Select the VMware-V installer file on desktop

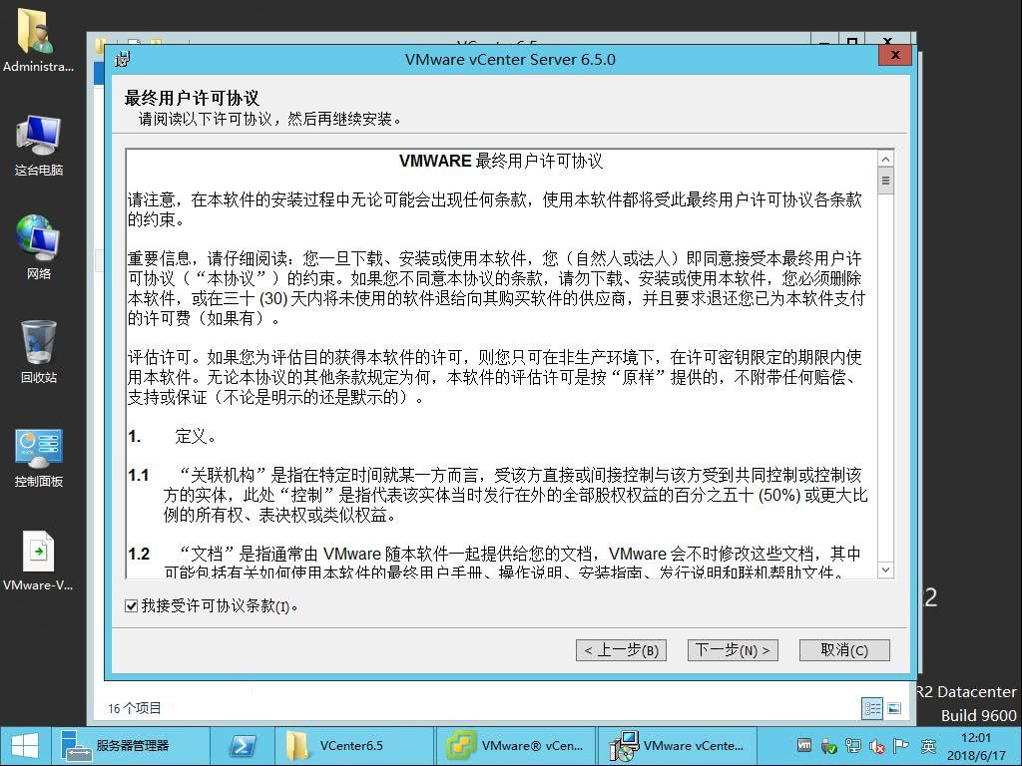coord(38,559)
